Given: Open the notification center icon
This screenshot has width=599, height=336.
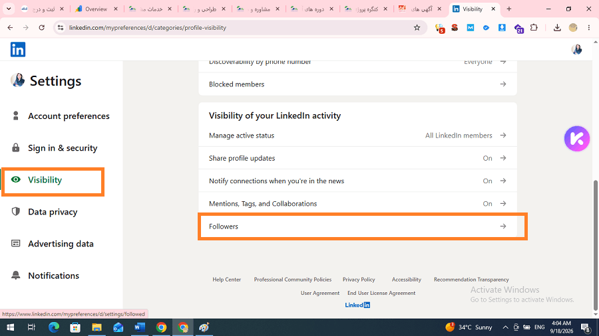Looking at the screenshot, I should 586,327.
